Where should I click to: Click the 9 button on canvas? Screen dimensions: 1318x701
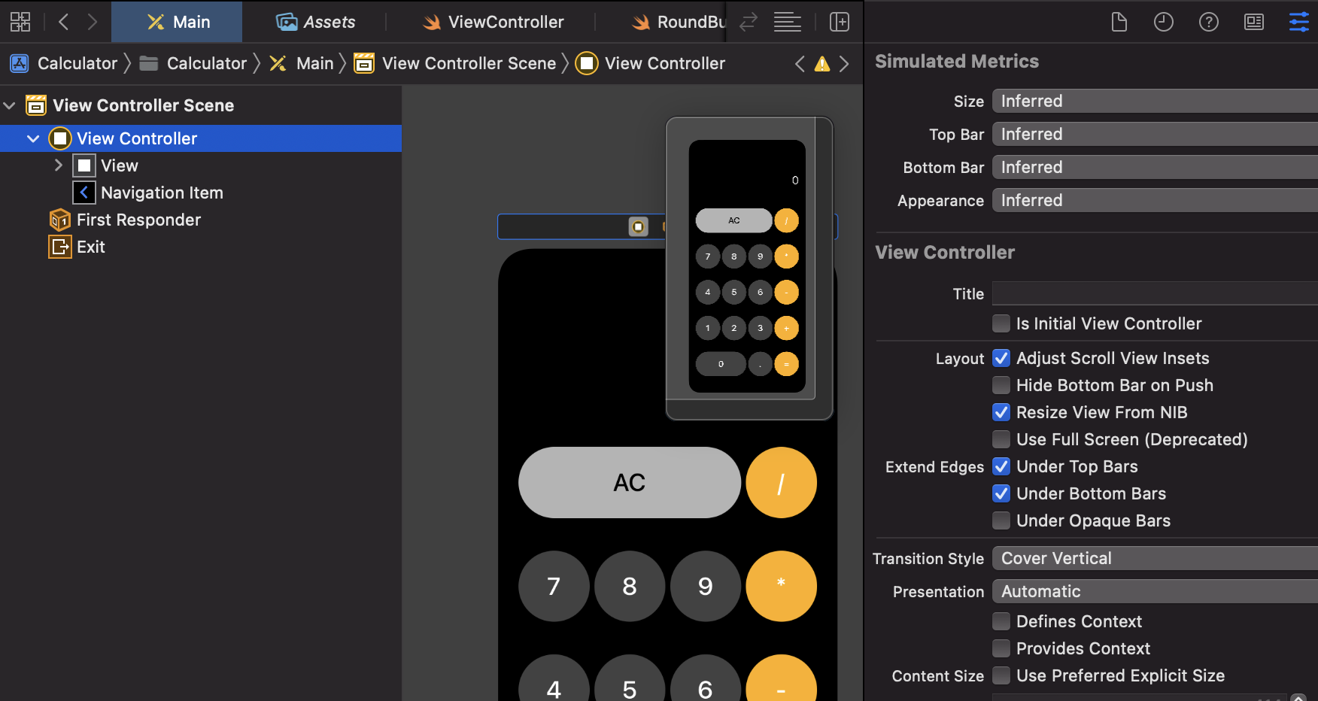pyautogui.click(x=706, y=586)
